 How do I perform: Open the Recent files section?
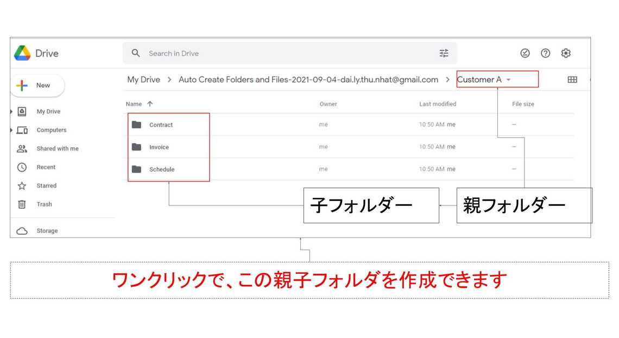click(x=46, y=167)
